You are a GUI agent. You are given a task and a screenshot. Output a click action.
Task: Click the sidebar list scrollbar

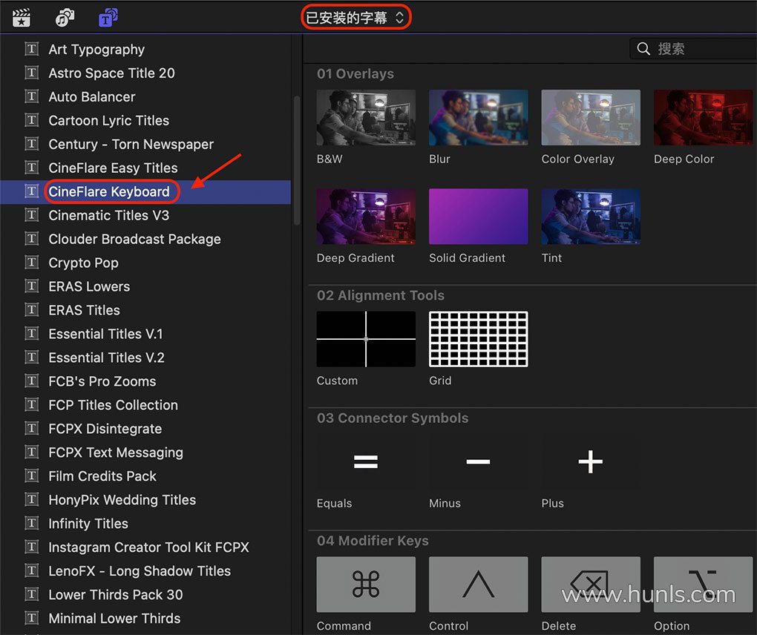[297, 159]
